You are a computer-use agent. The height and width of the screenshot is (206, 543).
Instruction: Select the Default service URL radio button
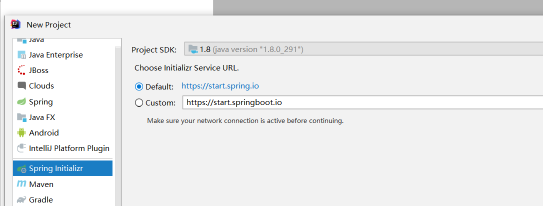pyautogui.click(x=139, y=86)
